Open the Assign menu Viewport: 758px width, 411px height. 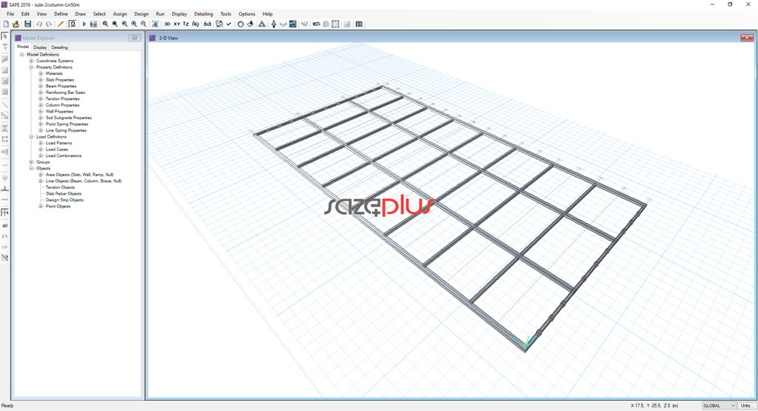[120, 14]
